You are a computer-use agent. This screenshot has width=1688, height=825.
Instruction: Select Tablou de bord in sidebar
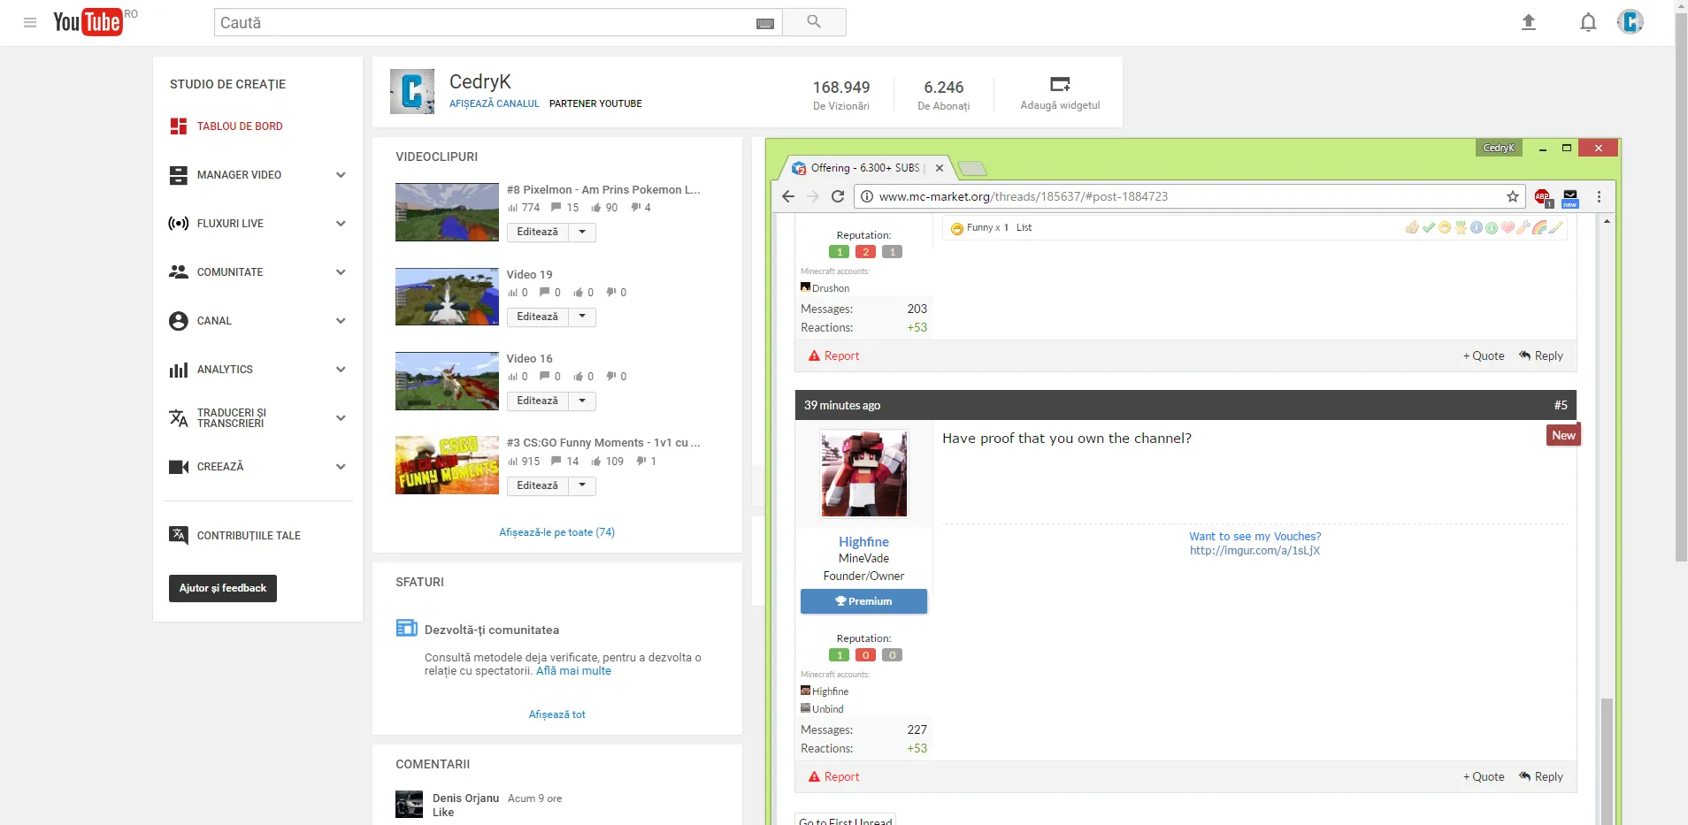[x=239, y=126]
